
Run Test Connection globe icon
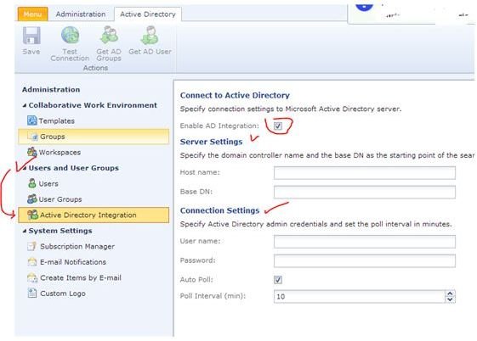(70, 36)
